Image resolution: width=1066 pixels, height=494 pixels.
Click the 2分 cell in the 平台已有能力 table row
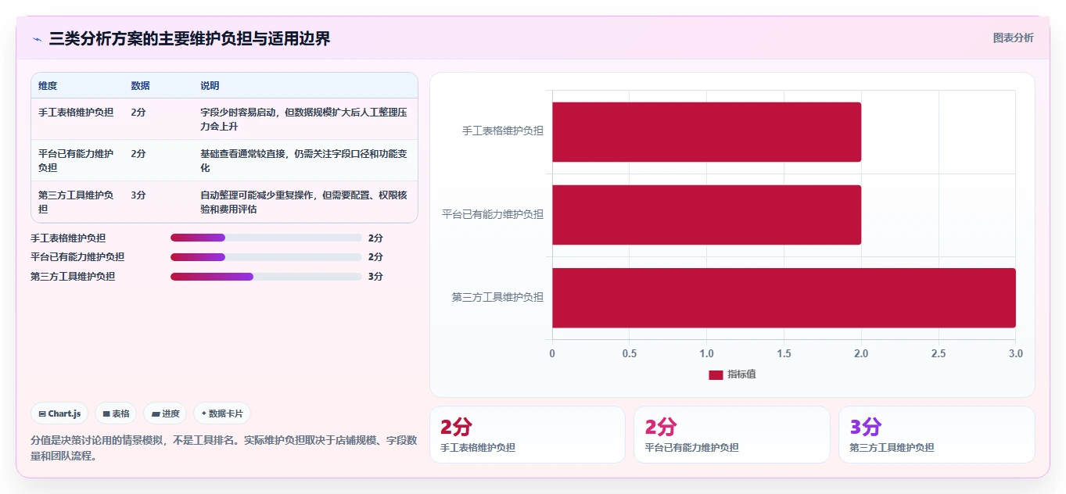point(138,154)
